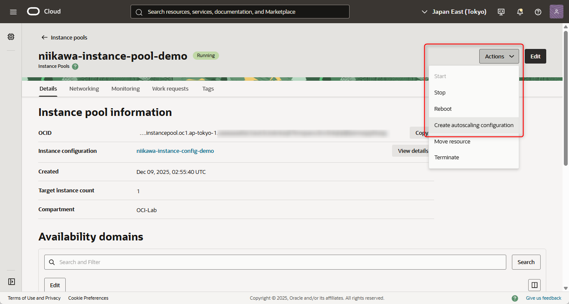Screen dimensions: 569x304
Task: Open the niikawa-instance-config-demo link
Action: pyautogui.click(x=175, y=151)
